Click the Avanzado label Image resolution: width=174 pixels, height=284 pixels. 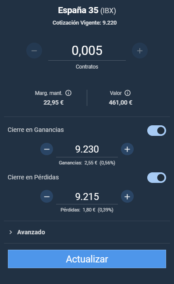[x=31, y=232]
